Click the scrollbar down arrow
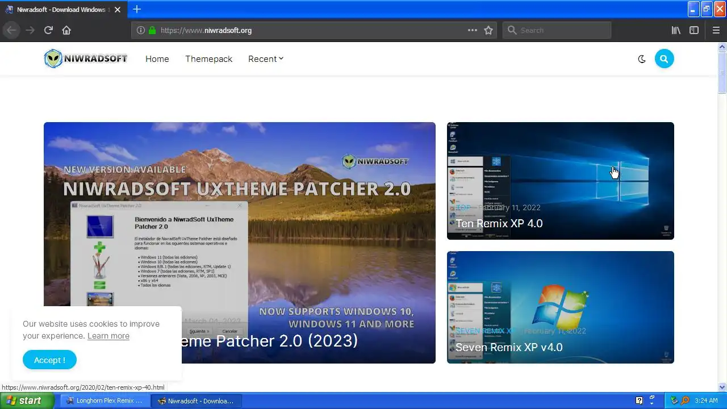This screenshot has width=727, height=409. (x=722, y=387)
